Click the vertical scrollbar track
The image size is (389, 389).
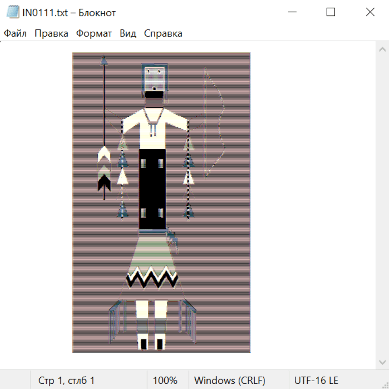pos(382,205)
